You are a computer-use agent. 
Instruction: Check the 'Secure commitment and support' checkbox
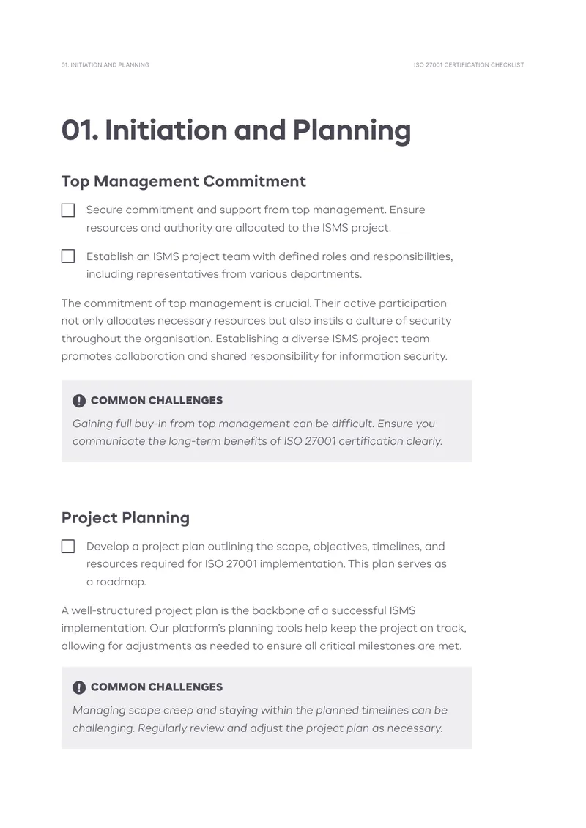coord(68,210)
